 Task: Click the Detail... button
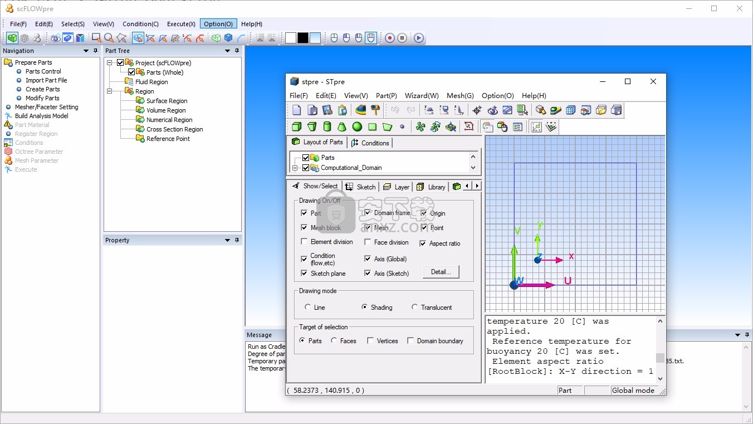click(441, 272)
